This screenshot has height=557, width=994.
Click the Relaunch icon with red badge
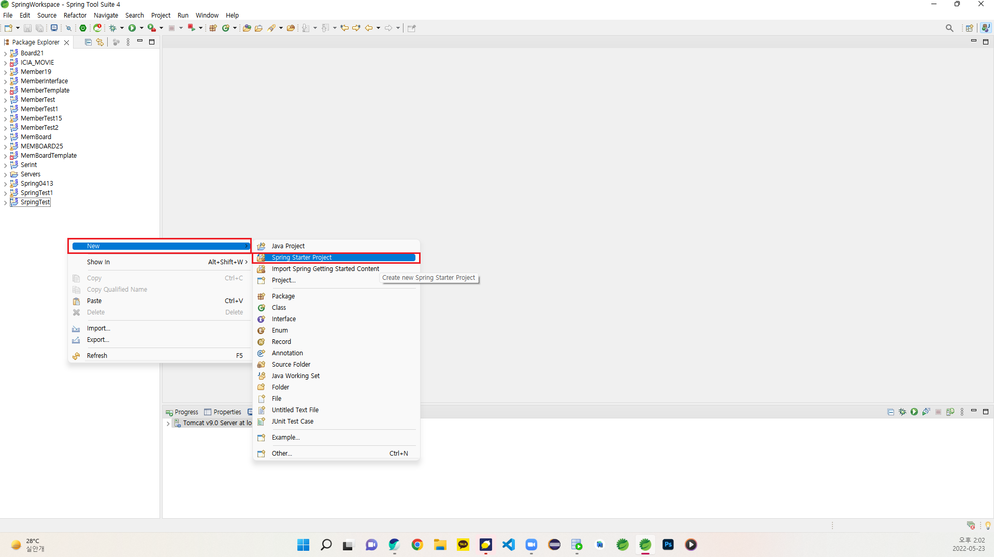97,28
